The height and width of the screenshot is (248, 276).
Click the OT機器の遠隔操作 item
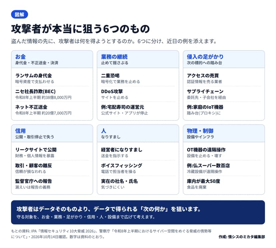coord(206,150)
